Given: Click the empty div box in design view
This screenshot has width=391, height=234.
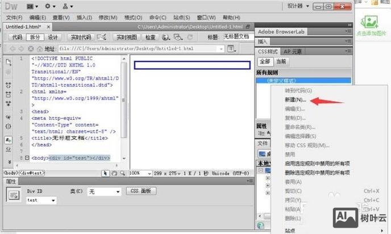Looking at the screenshot, I should 192,65.
